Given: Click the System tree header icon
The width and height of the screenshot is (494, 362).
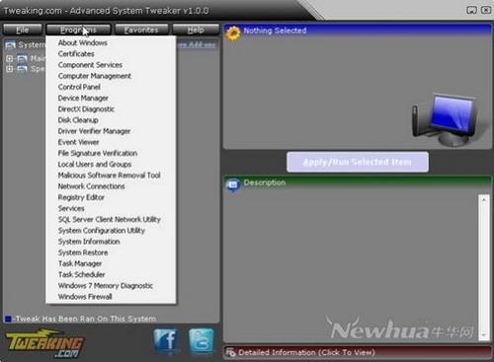Looking at the screenshot, I should pyautogui.click(x=10, y=45).
